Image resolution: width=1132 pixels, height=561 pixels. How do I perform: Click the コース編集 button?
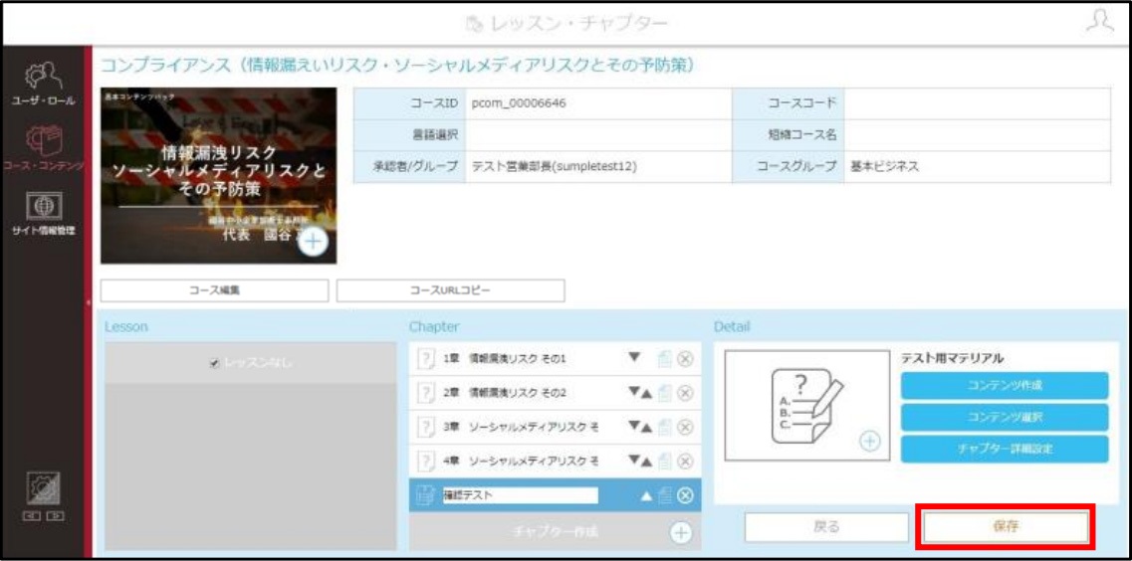pos(214,289)
